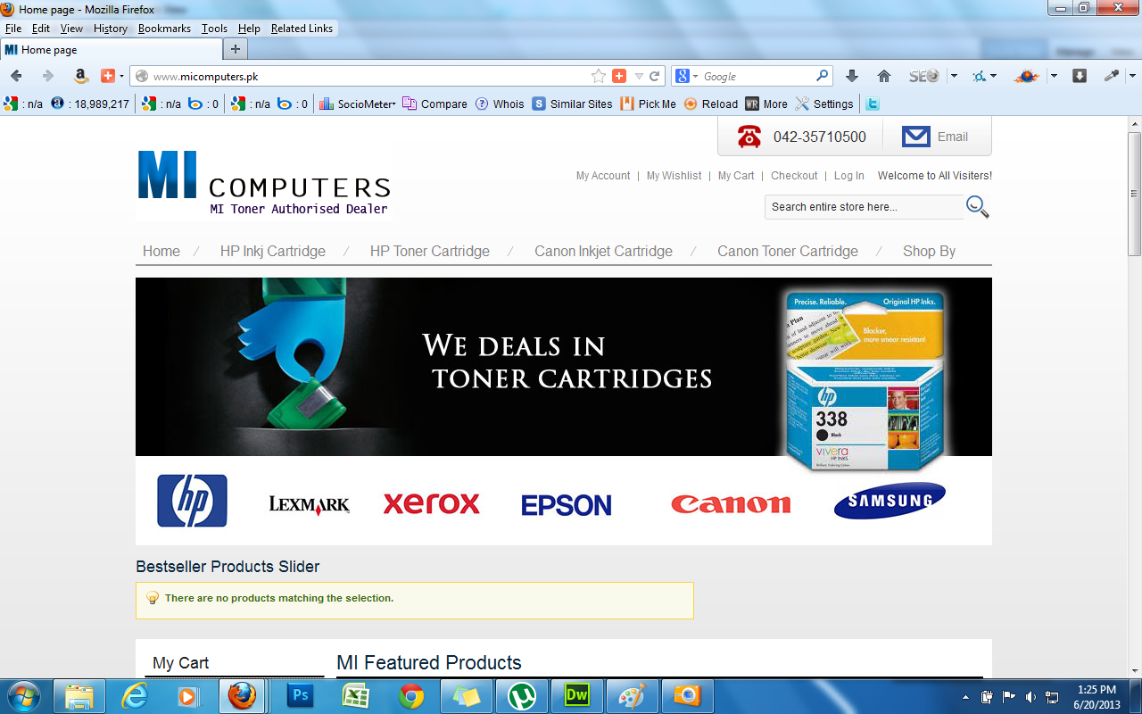Open Google Chrome from the taskbar

[x=411, y=695]
